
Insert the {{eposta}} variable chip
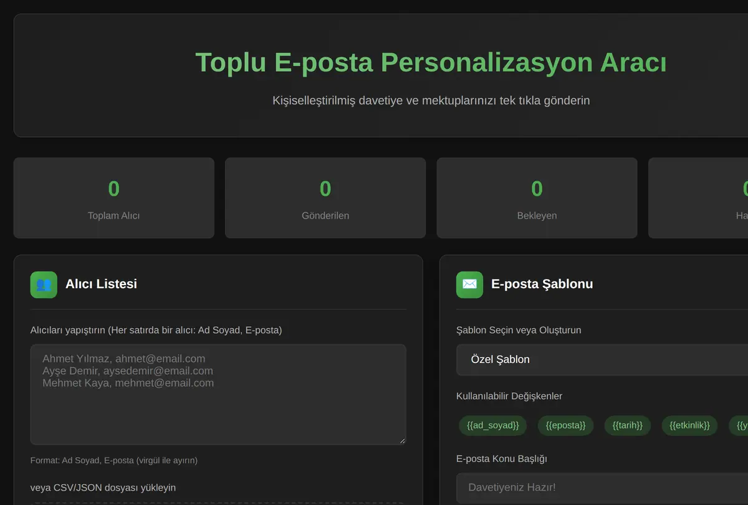[x=566, y=425]
